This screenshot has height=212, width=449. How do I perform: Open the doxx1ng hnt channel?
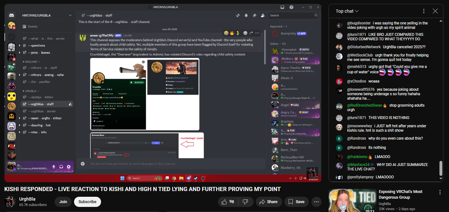pyautogui.click(x=47, y=125)
